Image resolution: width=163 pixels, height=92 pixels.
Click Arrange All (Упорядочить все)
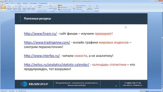[x=81, y=6]
